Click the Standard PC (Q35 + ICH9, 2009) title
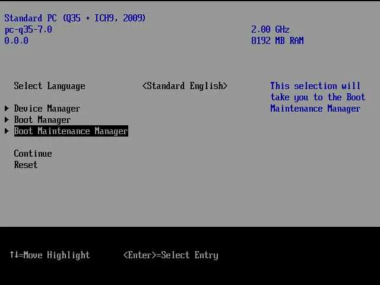 75,18
